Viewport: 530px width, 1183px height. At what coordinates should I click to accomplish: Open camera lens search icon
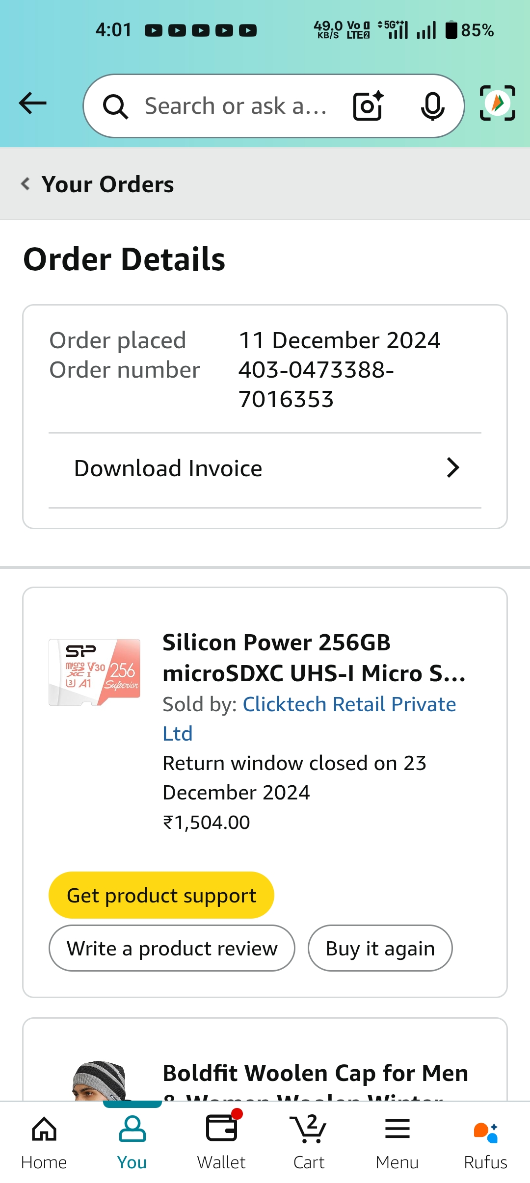[x=368, y=105]
